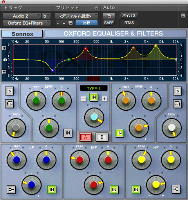Viewport: 188px width, 200px height.
Task: Open the Oxford EQ+Filters plug-in selector
Action: click(27, 23)
